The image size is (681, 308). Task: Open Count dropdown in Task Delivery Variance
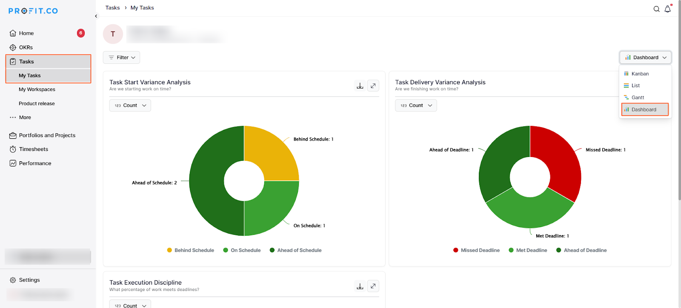point(416,106)
